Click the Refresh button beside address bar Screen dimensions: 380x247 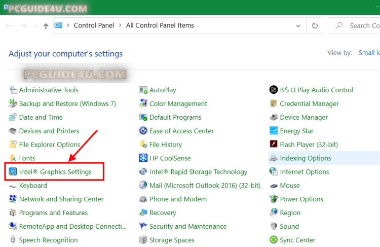pyautogui.click(x=315, y=25)
